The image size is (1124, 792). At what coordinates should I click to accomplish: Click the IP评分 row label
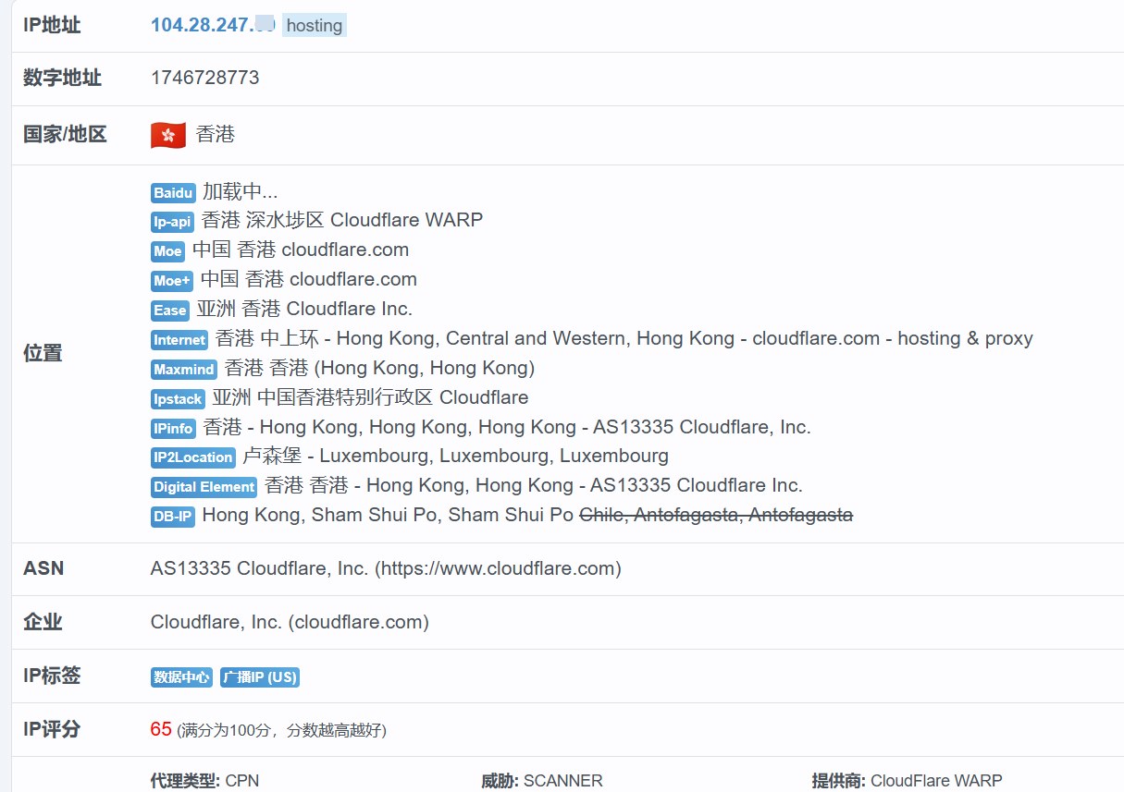coord(52,729)
